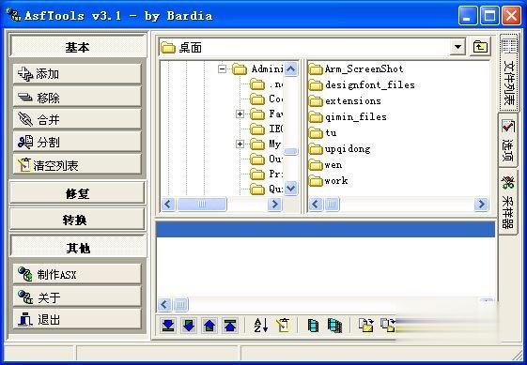Select the Admini folder in tree
527x365 pixels.
pyautogui.click(x=257, y=69)
